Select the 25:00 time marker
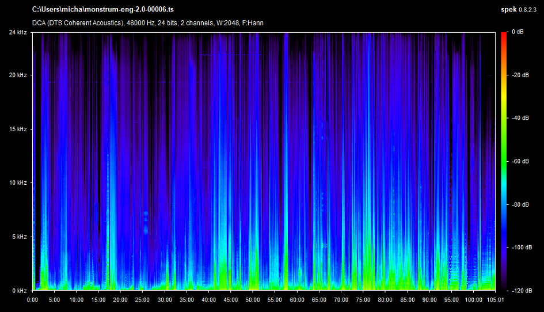The width and height of the screenshot is (544, 312). pyautogui.click(x=143, y=300)
